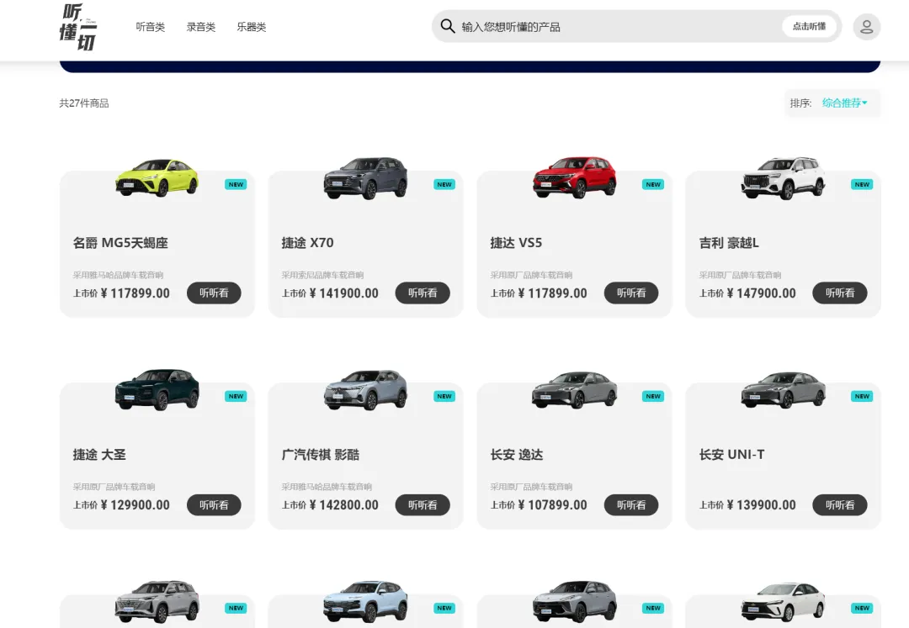909x628 pixels.
Task: Click 听听看 for 长安 UNI-T
Action: (840, 504)
